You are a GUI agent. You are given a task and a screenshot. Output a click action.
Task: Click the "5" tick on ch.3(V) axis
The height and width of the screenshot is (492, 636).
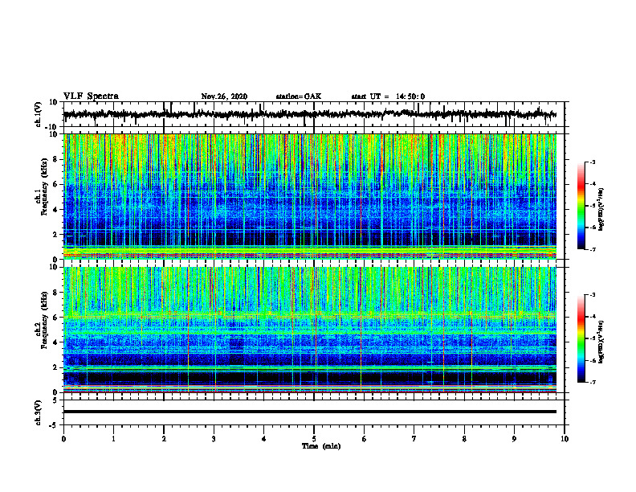[x=55, y=400]
